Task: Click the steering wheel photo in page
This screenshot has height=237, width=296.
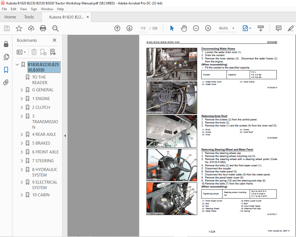Action: pyautogui.click(x=172, y=165)
